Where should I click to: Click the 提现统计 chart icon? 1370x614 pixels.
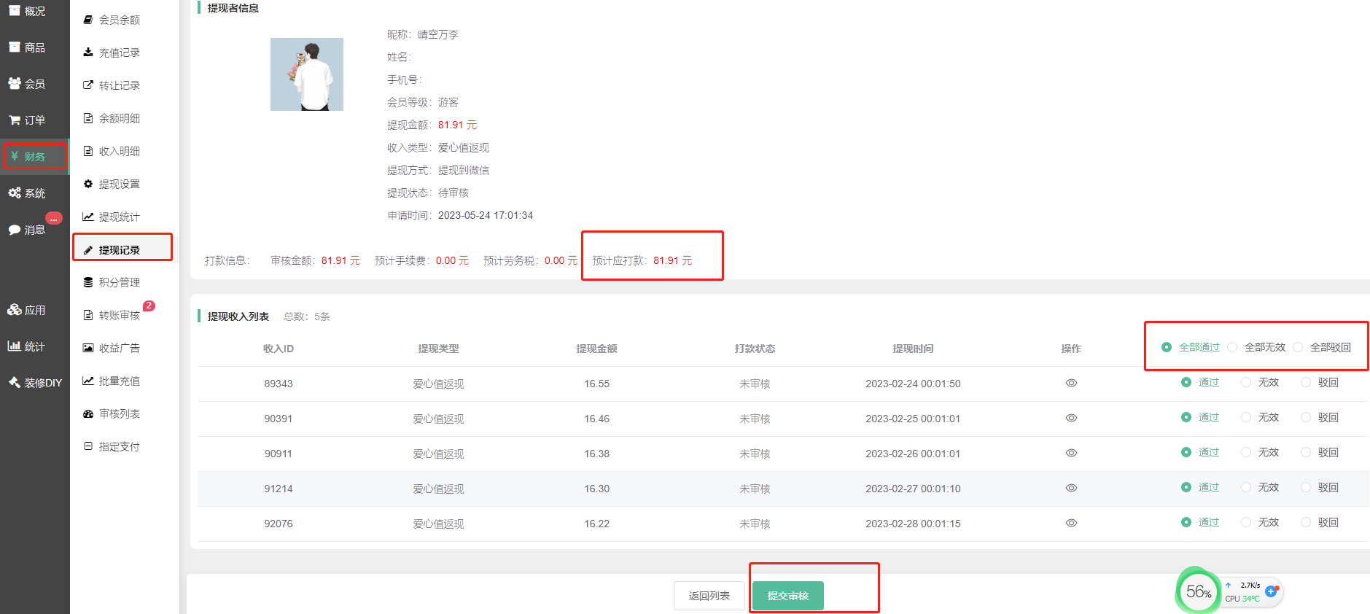88,217
